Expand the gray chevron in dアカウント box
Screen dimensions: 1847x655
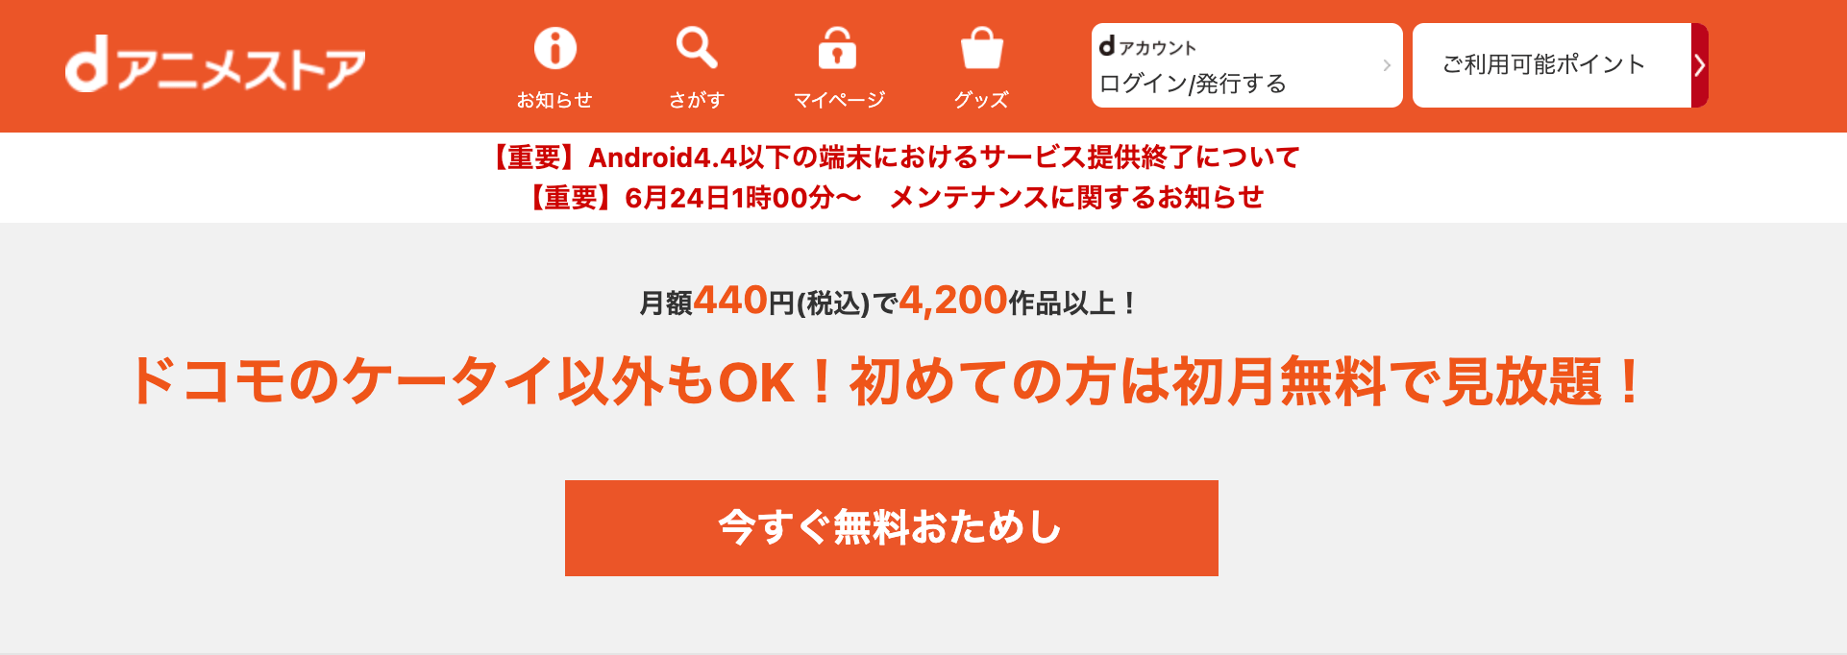click(1386, 65)
